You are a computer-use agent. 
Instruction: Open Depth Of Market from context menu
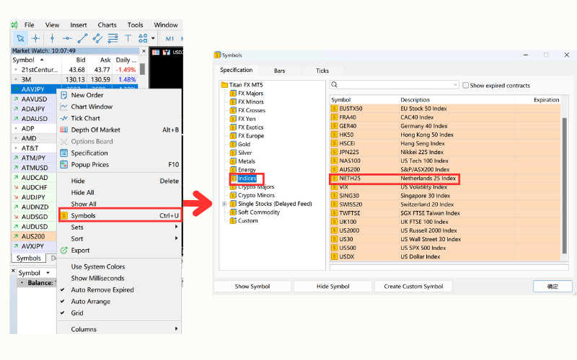coord(95,130)
